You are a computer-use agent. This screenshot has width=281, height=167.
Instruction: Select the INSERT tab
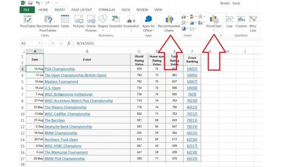point(60,10)
